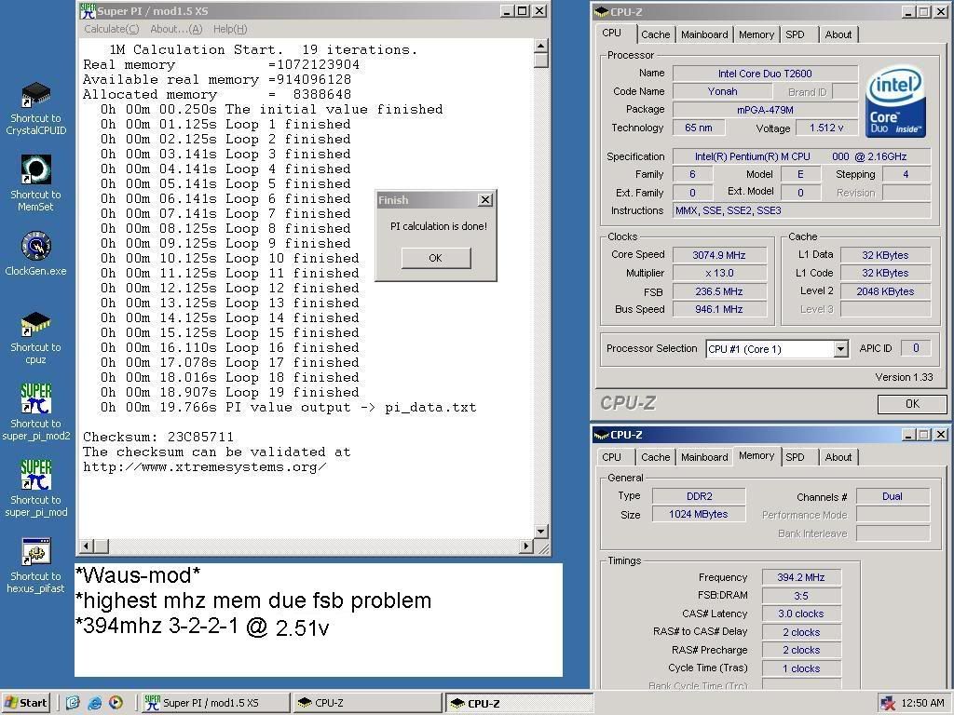Click the Checksum: 23C85711 line
The height and width of the screenshot is (715, 954).
[x=158, y=438]
